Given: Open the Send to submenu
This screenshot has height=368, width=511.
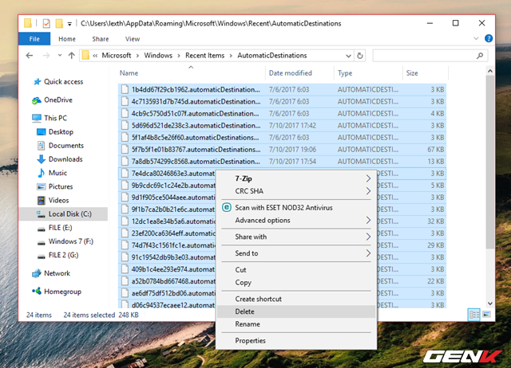Looking at the screenshot, I should tap(295, 253).
